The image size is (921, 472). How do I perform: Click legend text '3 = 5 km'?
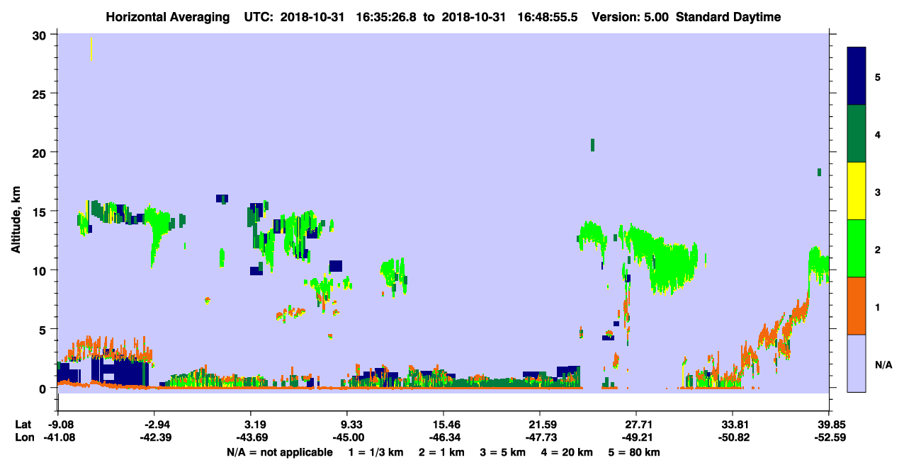[x=503, y=452]
